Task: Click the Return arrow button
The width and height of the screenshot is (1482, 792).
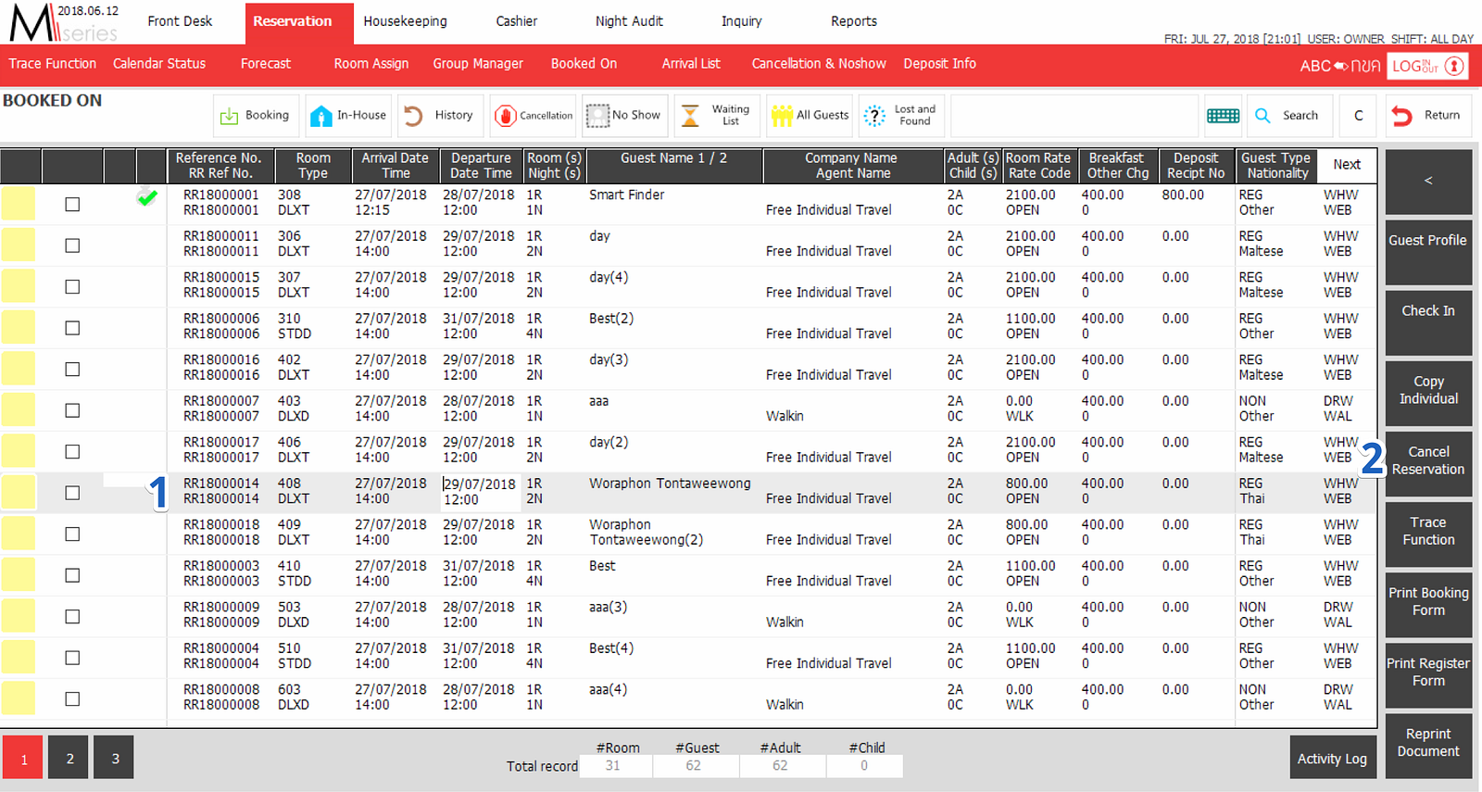Action: coord(1428,116)
